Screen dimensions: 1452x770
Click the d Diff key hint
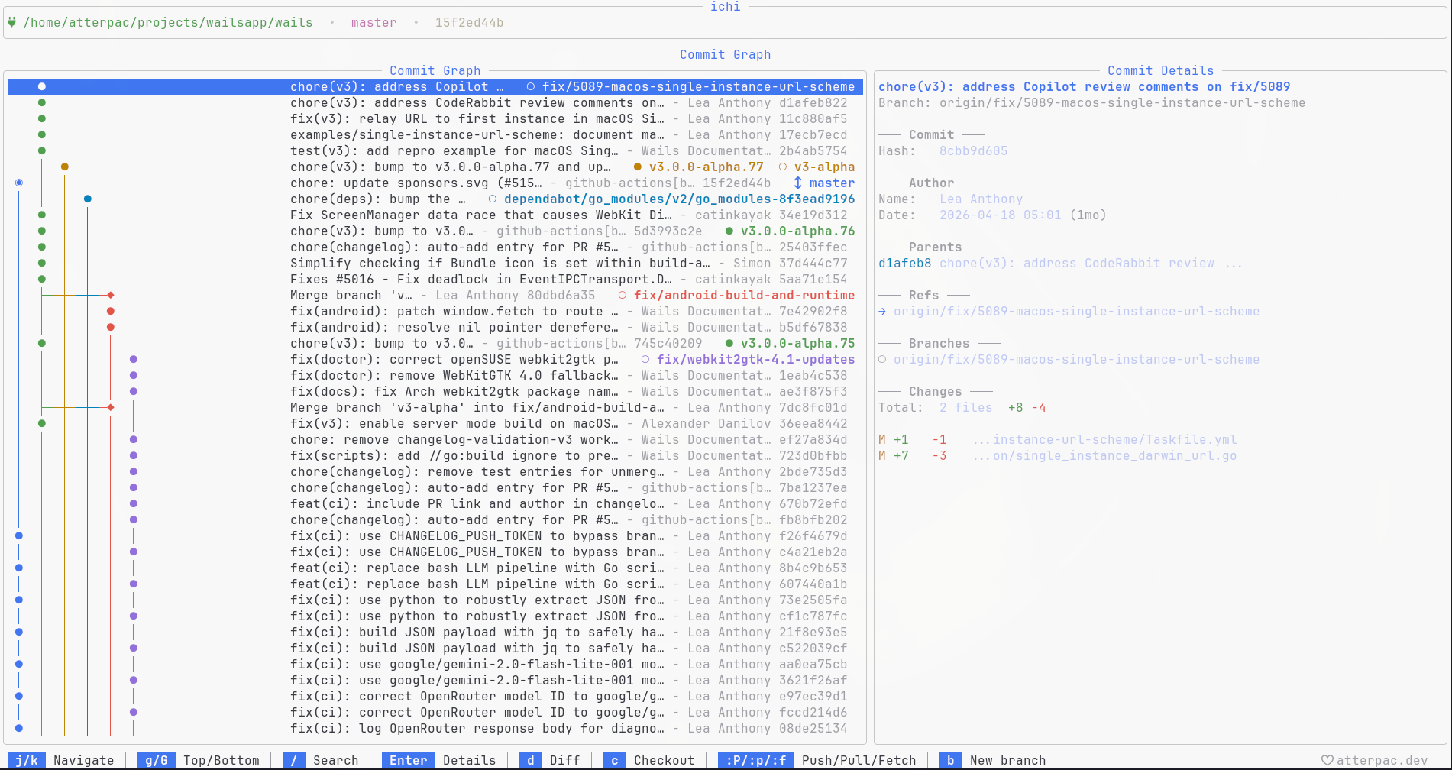click(550, 761)
